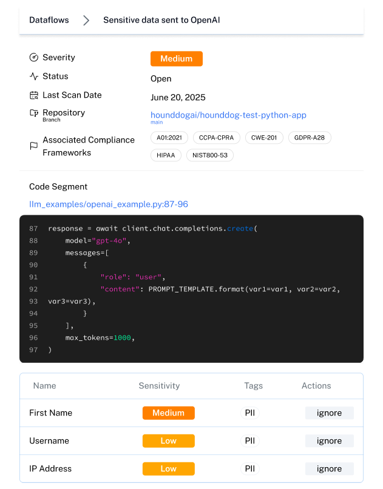Click the Status pulse icon

34,76
